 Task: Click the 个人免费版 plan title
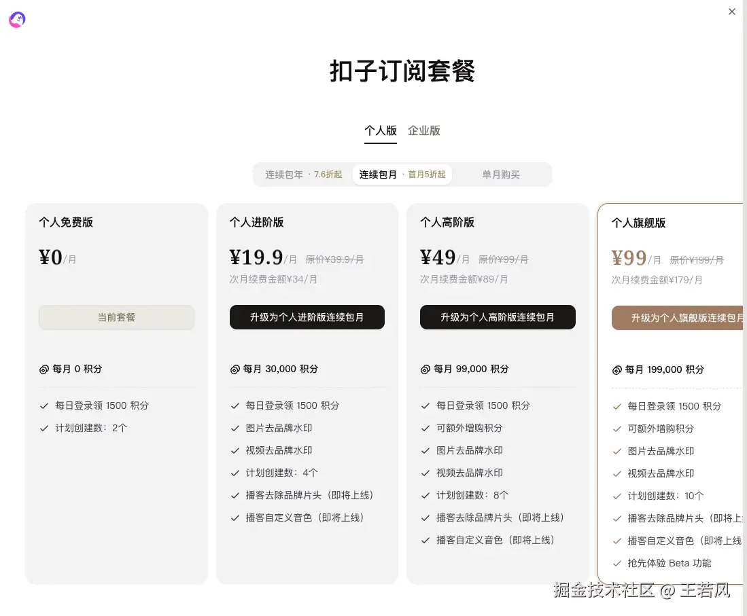(66, 222)
